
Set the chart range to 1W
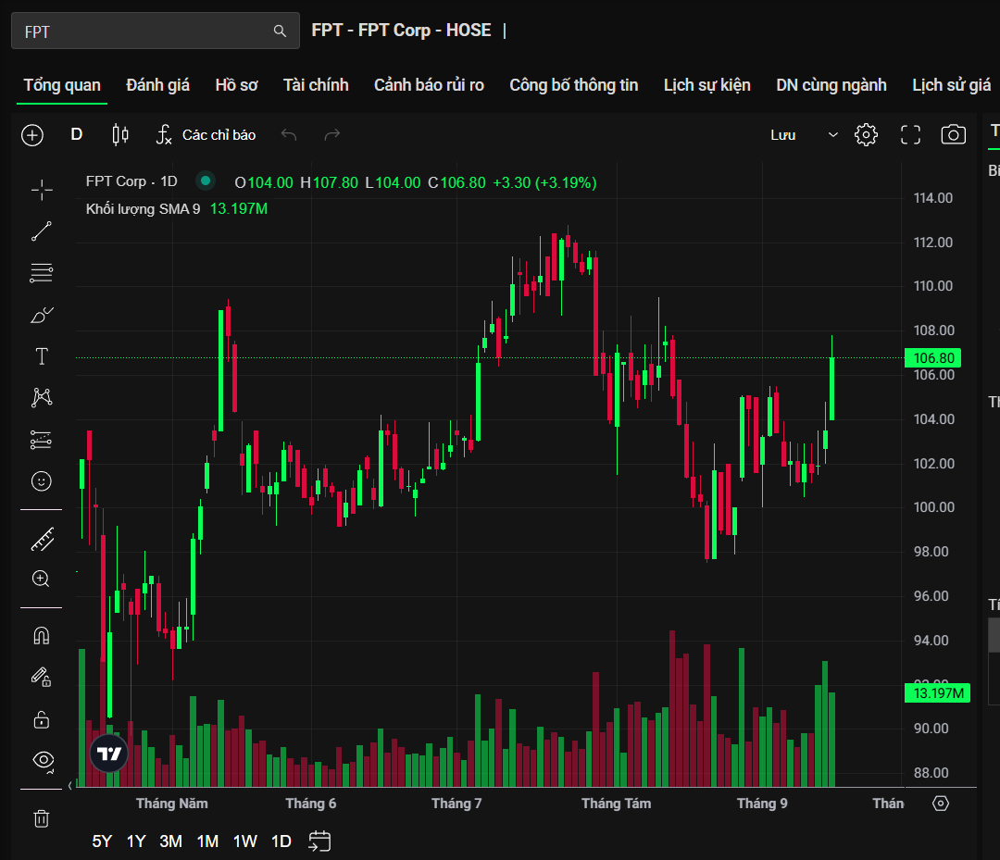(244, 841)
